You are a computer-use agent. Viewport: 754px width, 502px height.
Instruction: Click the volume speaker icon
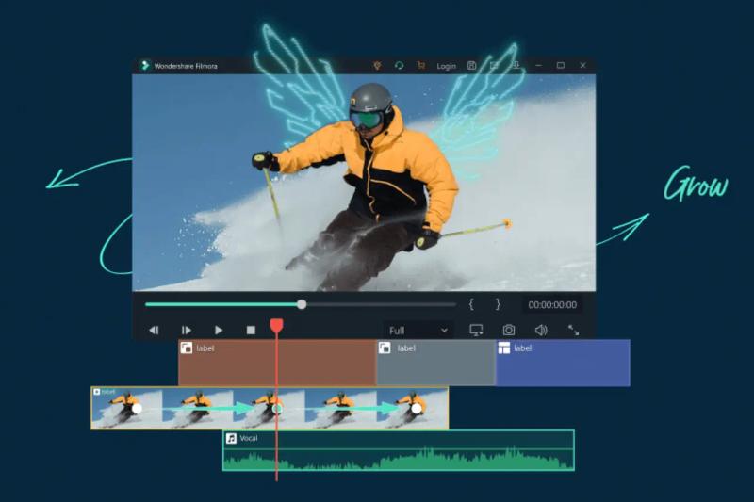click(x=541, y=330)
